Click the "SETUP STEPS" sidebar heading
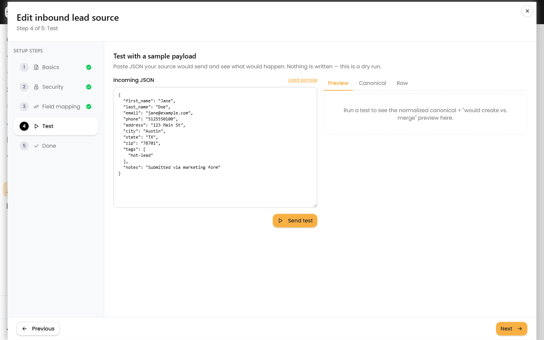Image resolution: width=544 pixels, height=340 pixels. point(28,51)
